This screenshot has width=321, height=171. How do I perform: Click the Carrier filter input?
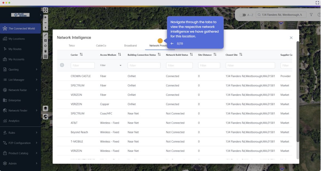[x=83, y=65]
